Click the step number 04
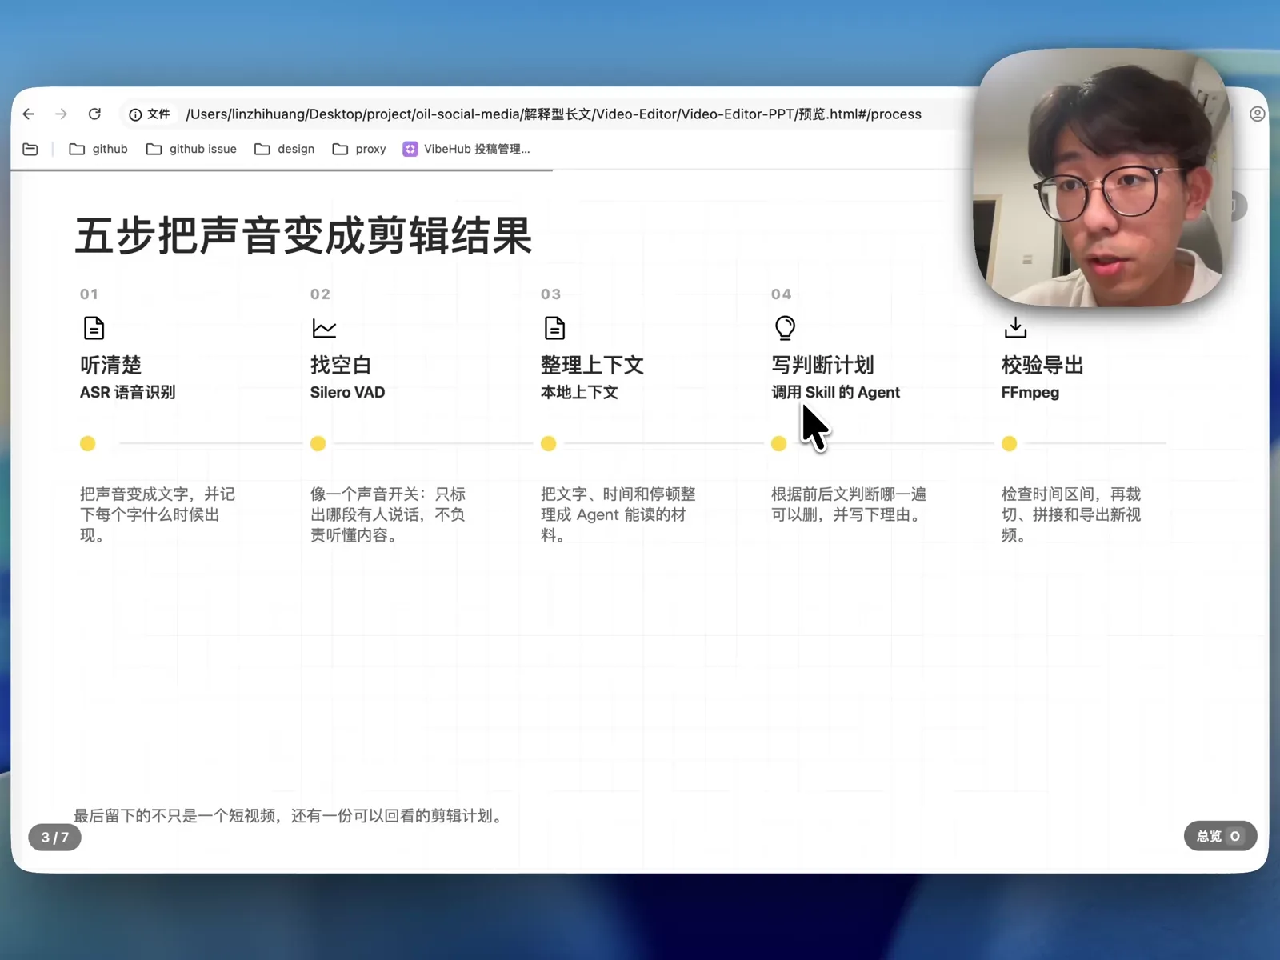 [782, 294]
